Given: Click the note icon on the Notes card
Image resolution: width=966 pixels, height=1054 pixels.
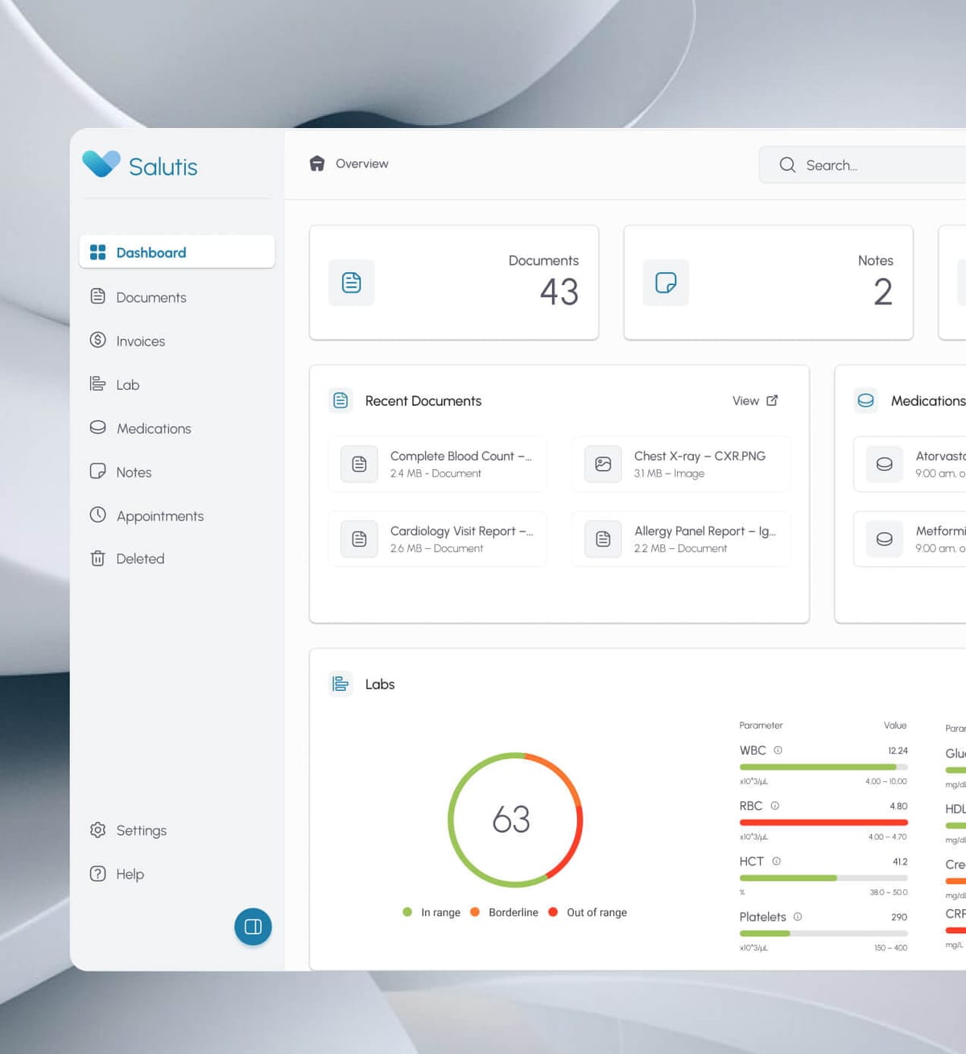Looking at the screenshot, I should click(666, 283).
